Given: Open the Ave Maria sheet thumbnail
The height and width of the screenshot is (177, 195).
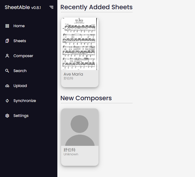Looking at the screenshot, I should pos(80,44).
